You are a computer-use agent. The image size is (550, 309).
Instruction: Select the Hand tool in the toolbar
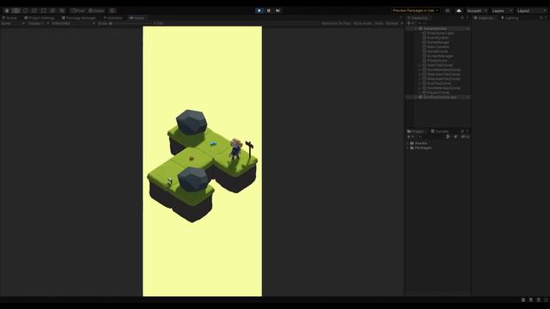[x=7, y=10]
